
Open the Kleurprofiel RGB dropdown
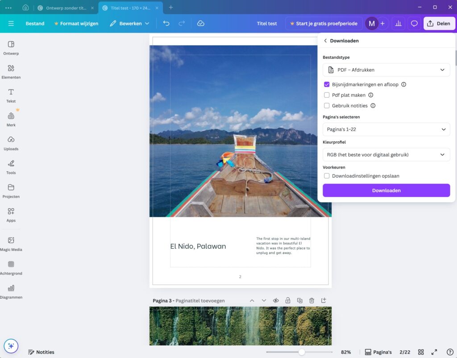tap(386, 155)
